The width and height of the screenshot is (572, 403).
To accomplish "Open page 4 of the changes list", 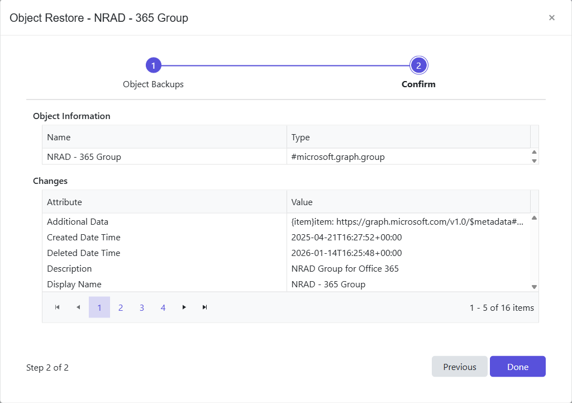I will coord(163,307).
